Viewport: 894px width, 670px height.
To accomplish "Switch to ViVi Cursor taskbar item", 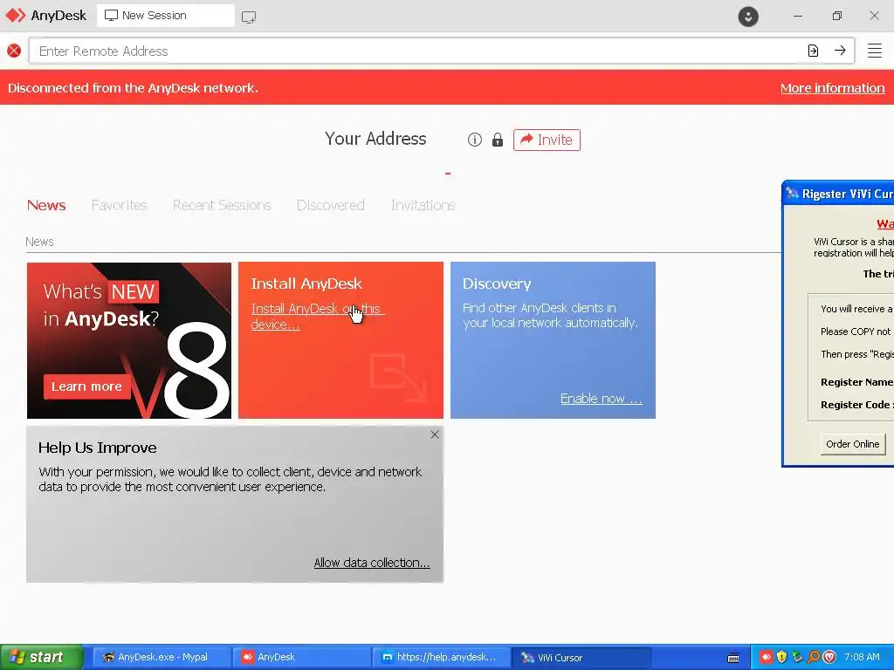I will tap(581, 657).
